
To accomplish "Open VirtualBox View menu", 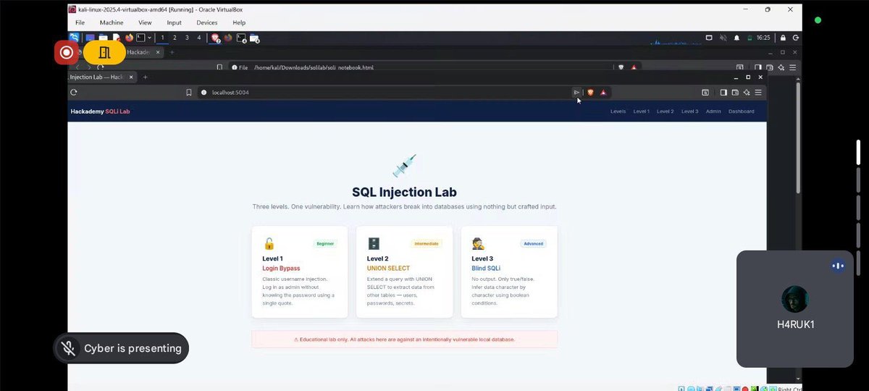I will (x=145, y=22).
